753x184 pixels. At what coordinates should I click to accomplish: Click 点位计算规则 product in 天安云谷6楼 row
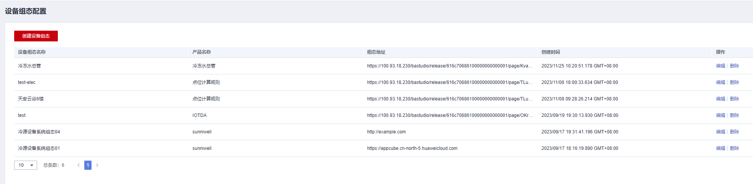click(x=206, y=99)
